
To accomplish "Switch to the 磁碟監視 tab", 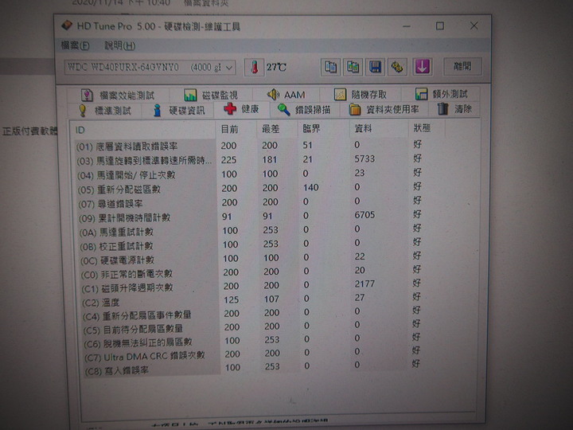I will pos(211,95).
